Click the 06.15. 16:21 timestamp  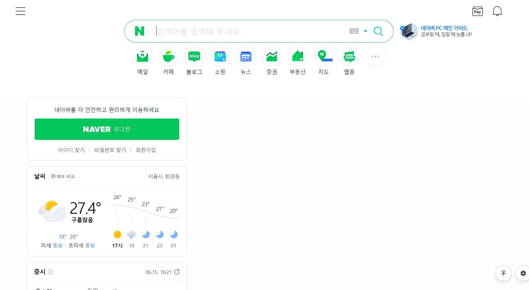click(158, 272)
